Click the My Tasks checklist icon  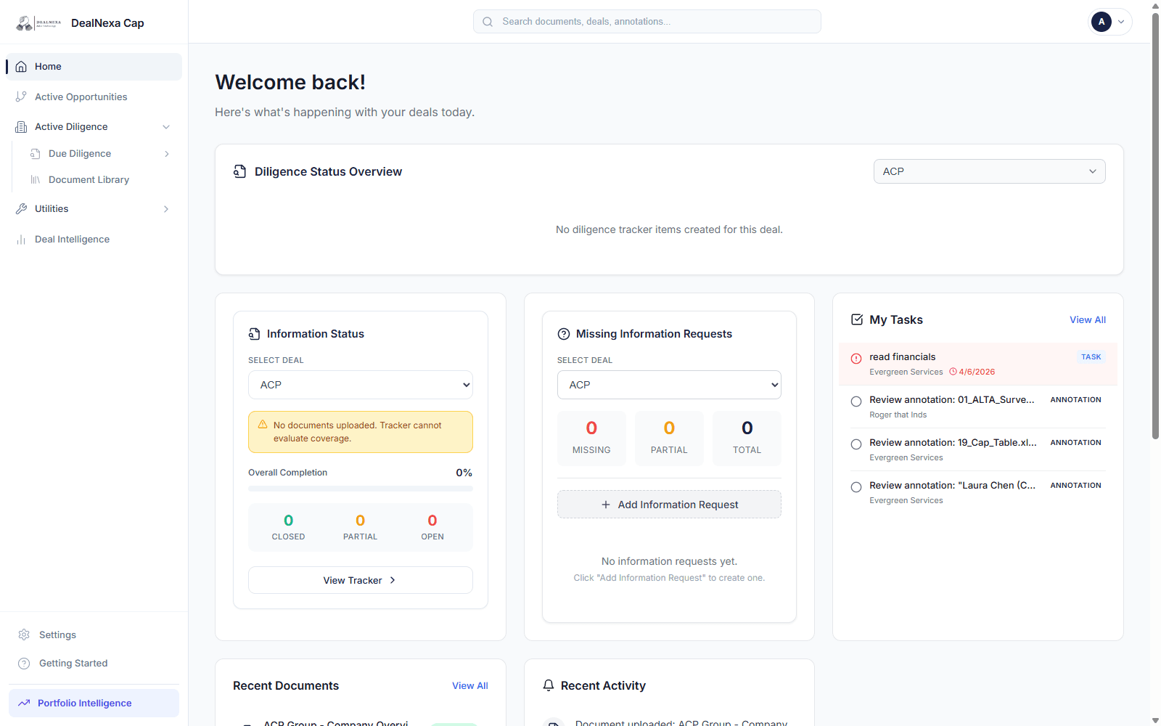click(857, 319)
